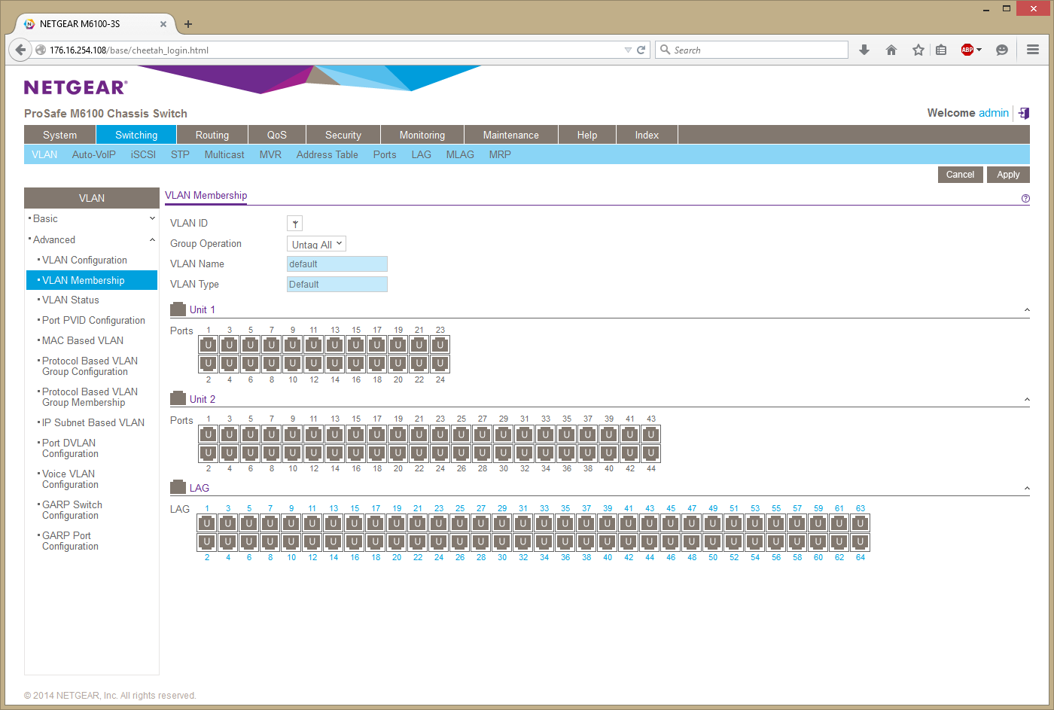Collapse the Advanced sidebar group
Image resolution: width=1054 pixels, height=710 pixels.
(x=152, y=239)
